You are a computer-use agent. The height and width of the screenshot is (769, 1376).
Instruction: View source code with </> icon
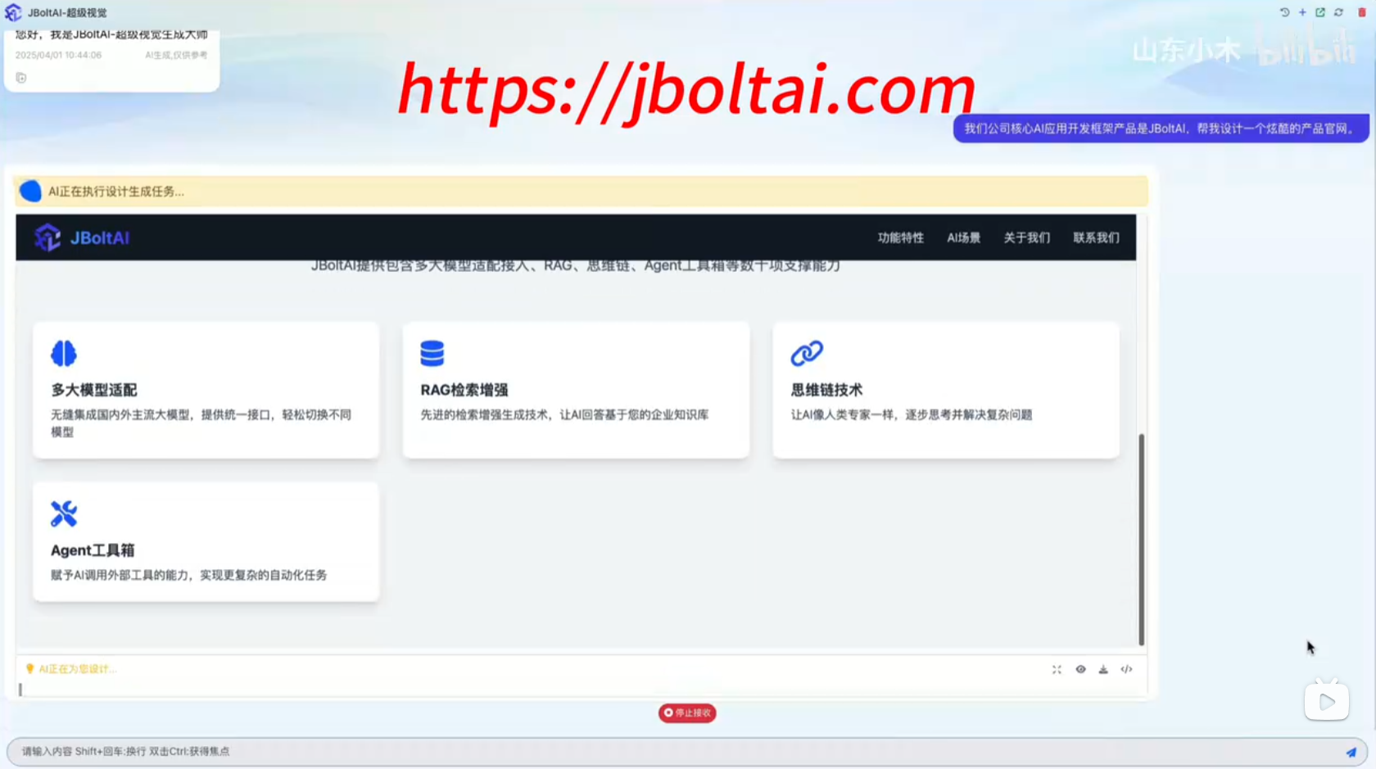click(1126, 669)
